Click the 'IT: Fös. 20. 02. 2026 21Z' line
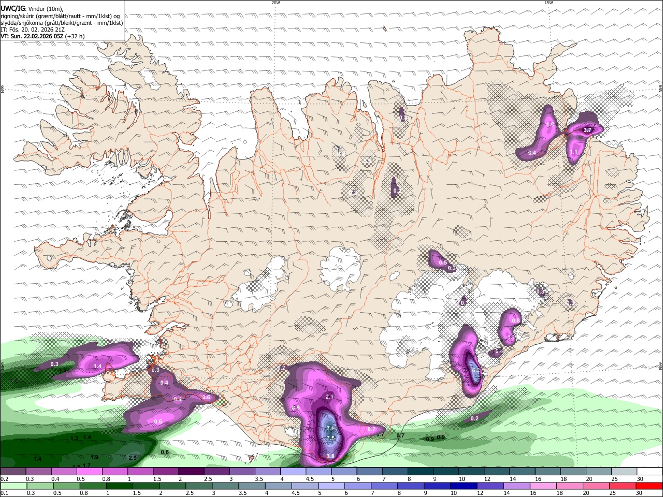The width and height of the screenshot is (663, 497). pyautogui.click(x=33, y=30)
